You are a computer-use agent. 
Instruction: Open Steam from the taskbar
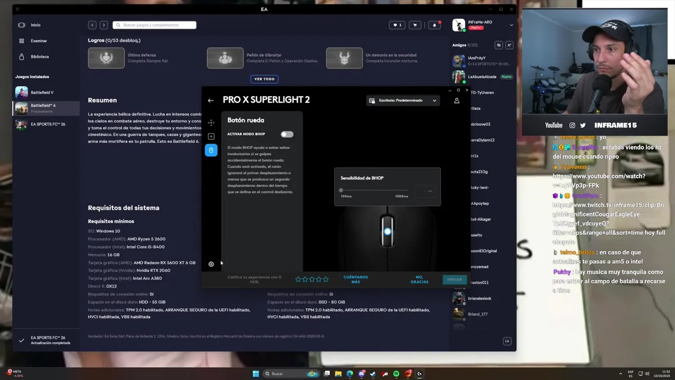pos(373,374)
